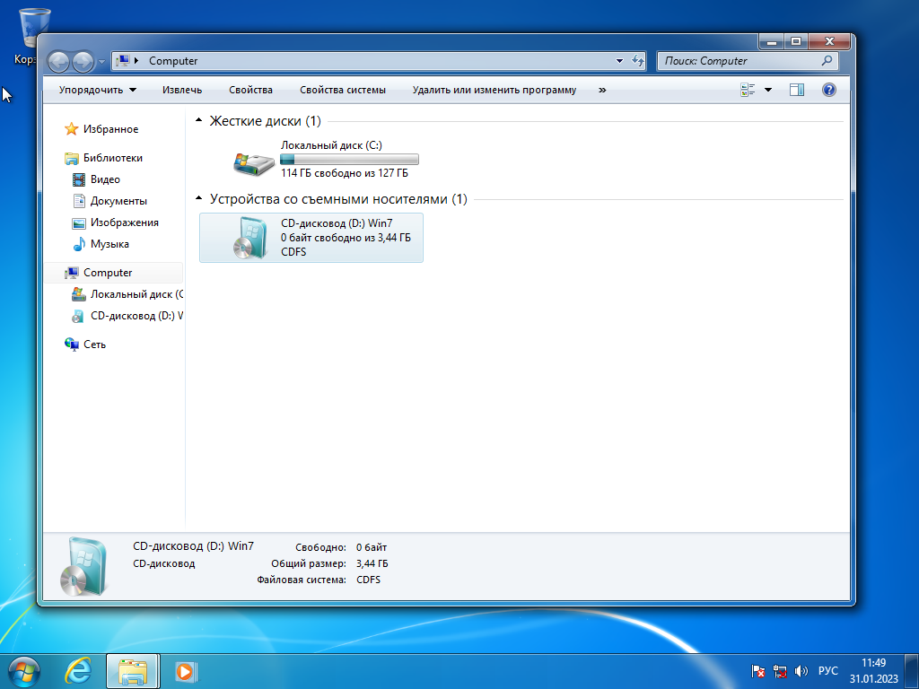Collapse the Жесткие диски group
Screen dimensions: 919x689
[198, 121]
